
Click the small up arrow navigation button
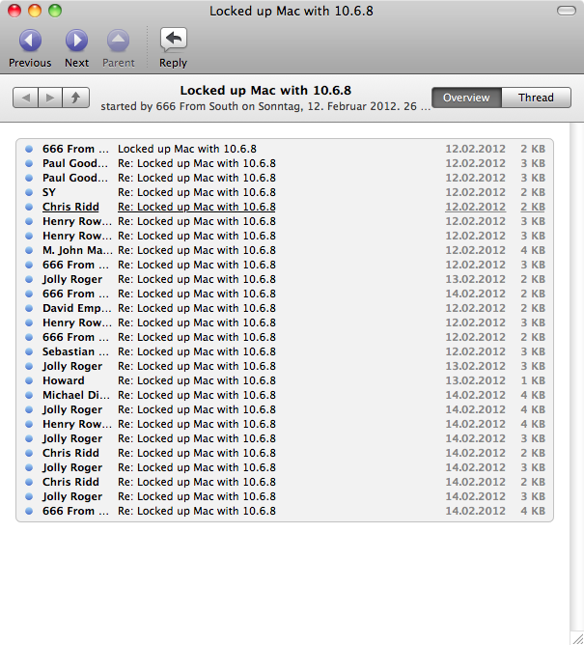75,98
